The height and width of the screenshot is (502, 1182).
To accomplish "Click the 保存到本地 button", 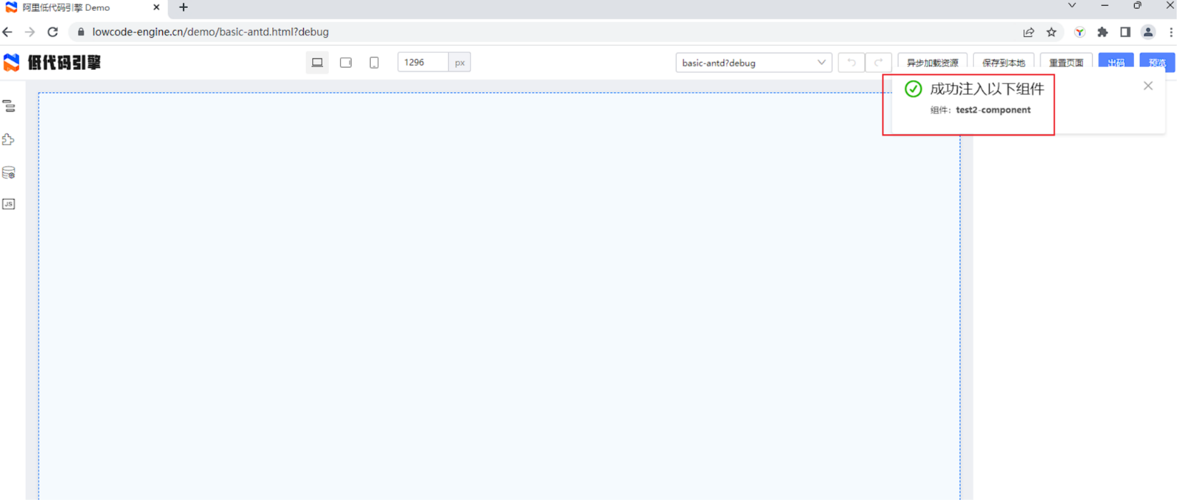I will [1003, 63].
